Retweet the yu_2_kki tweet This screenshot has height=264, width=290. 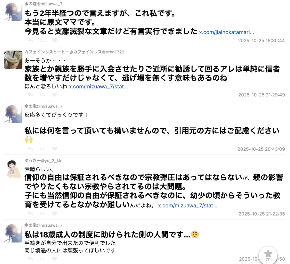point(42,214)
